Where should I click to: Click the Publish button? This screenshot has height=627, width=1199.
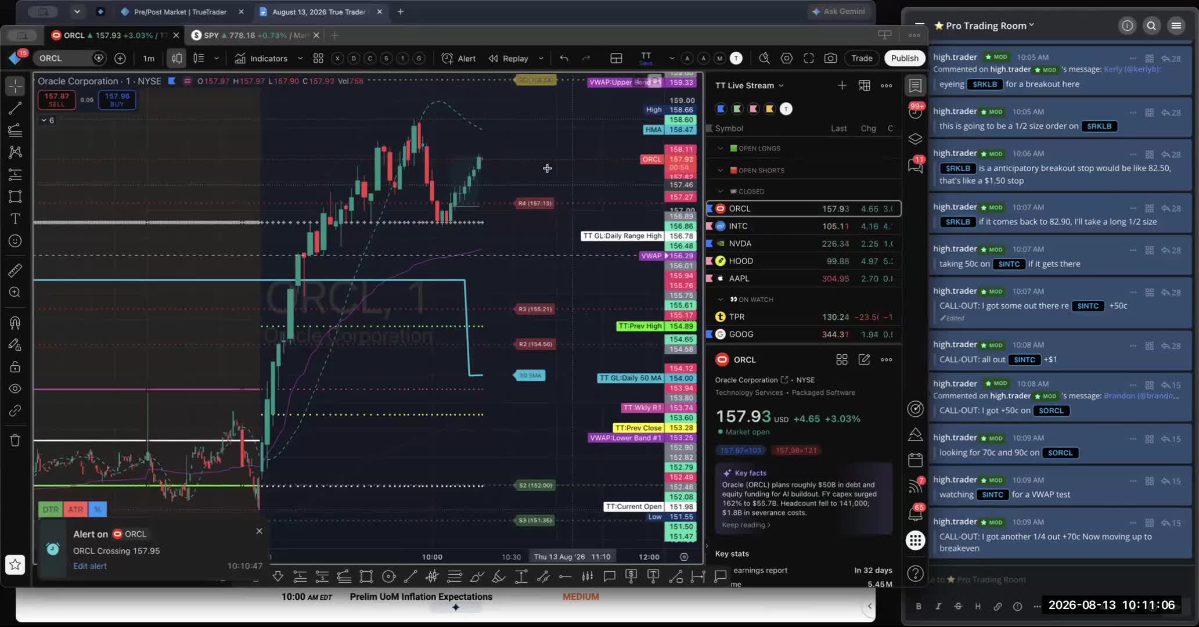click(x=905, y=58)
